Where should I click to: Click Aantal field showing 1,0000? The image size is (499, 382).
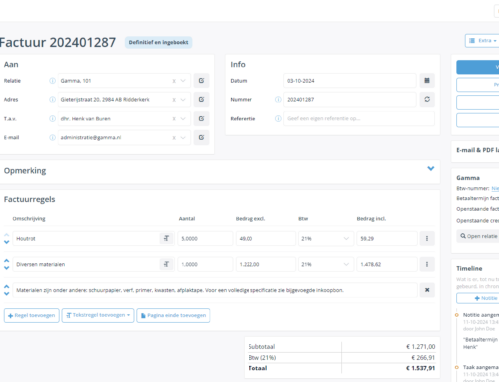[x=205, y=264]
